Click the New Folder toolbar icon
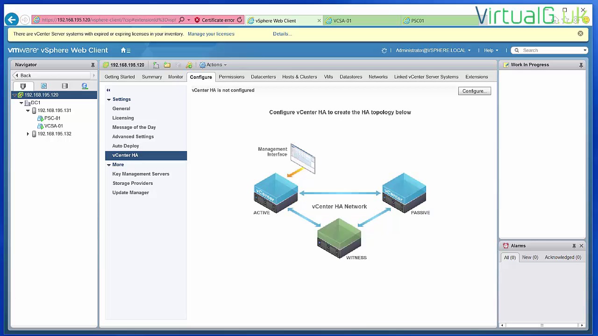Screen dimensions: 598x336 167,65
